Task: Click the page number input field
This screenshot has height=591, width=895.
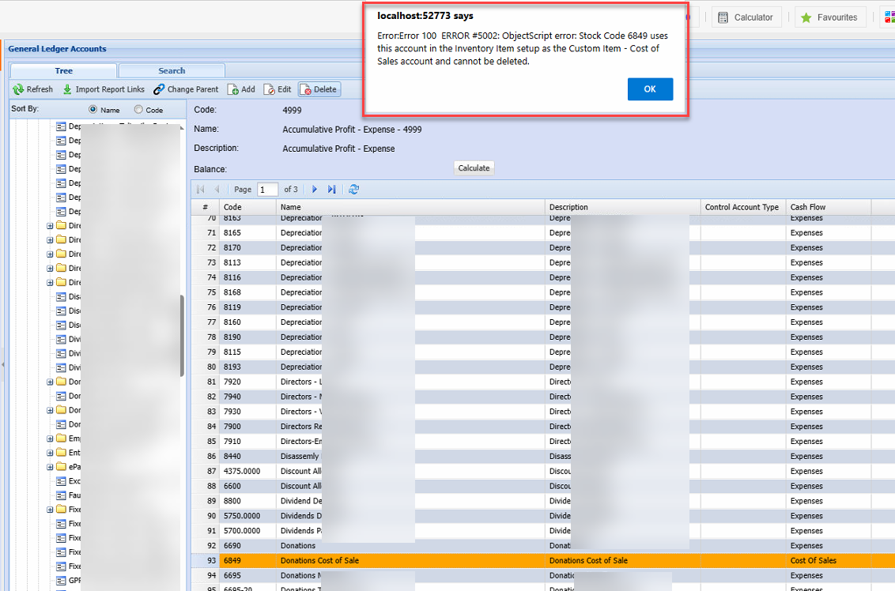Action: (x=267, y=190)
